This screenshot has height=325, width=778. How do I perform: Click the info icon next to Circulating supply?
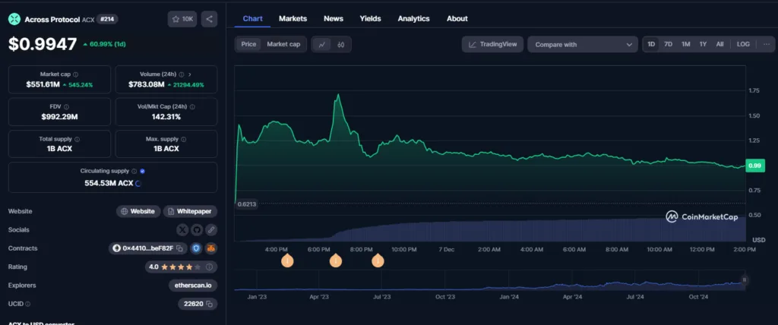pyautogui.click(x=134, y=171)
